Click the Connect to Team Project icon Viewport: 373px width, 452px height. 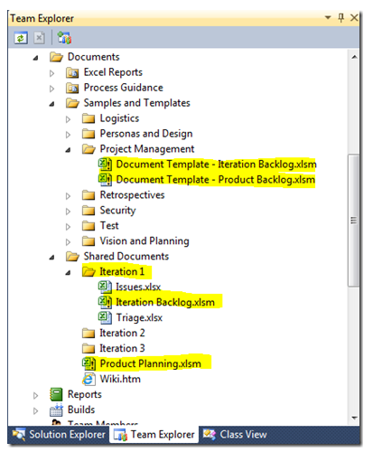pyautogui.click(x=64, y=38)
